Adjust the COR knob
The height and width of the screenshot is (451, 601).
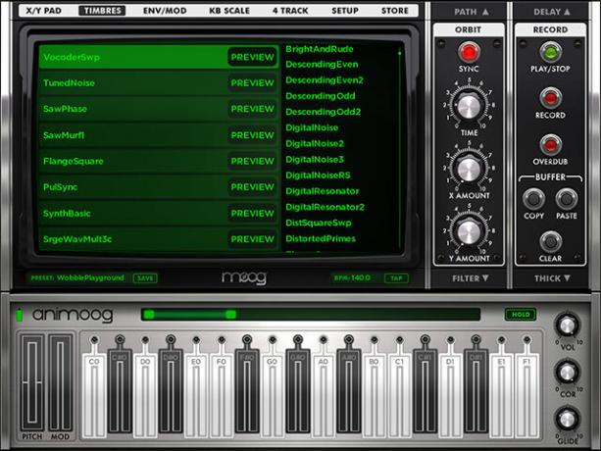point(568,372)
